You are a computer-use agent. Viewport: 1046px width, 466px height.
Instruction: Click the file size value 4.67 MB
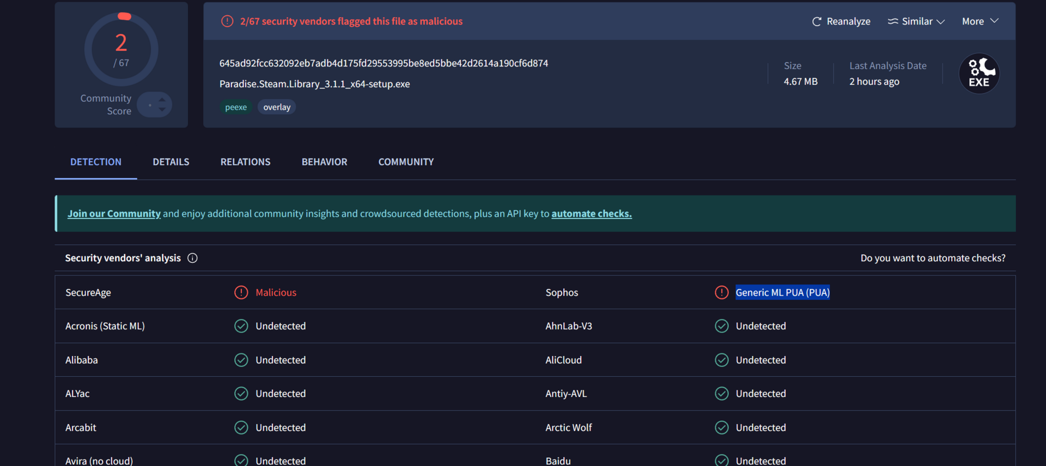coord(800,82)
